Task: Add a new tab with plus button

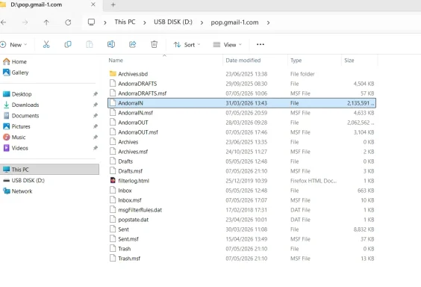Action: pos(113,4)
